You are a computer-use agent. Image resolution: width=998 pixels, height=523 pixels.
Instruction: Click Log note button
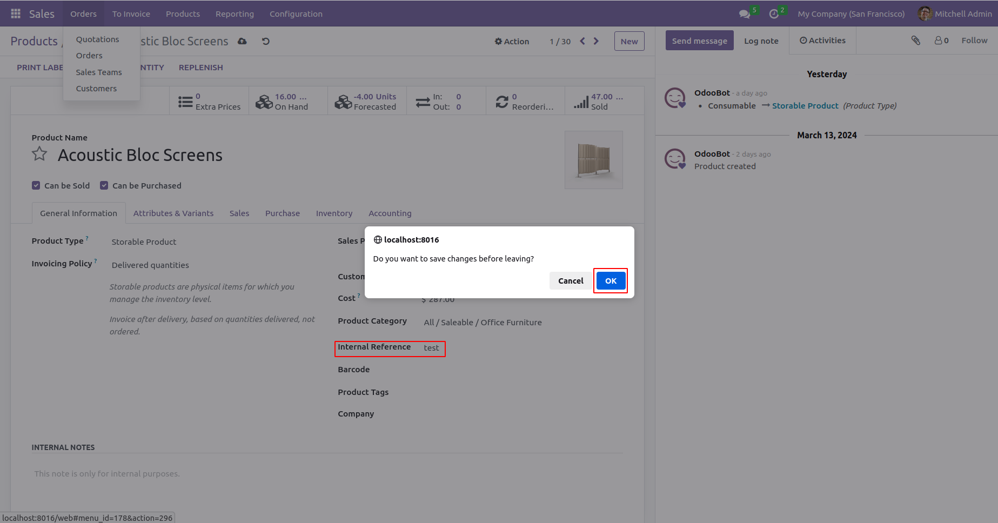[761, 41]
